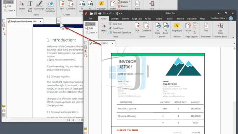
Task: Close Employee Handbook Edit tab in back window
Action: 40,22
